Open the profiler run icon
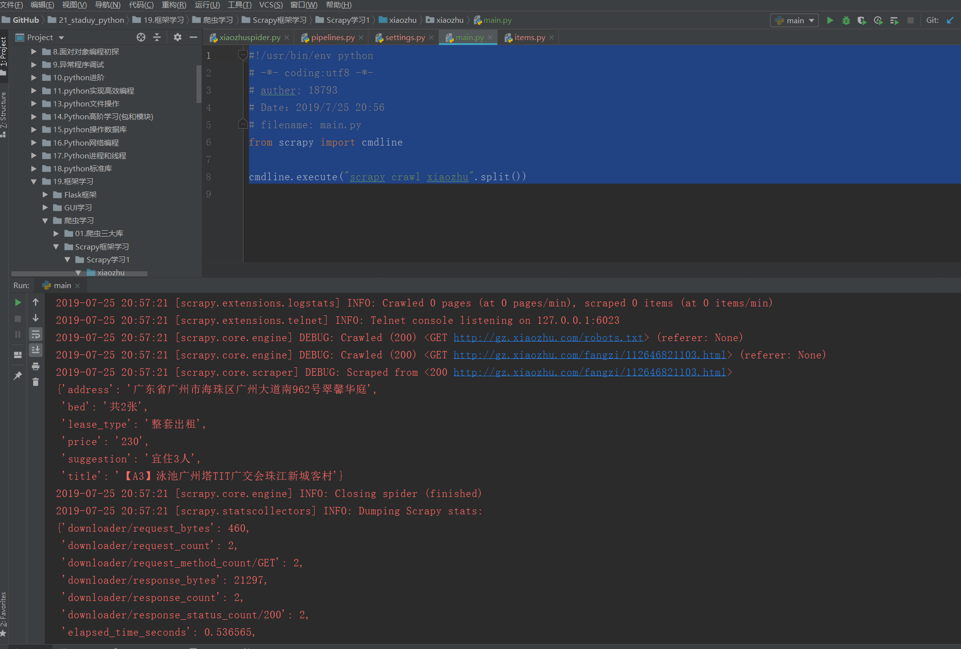Viewport: 961px width, 649px height. 878,20
